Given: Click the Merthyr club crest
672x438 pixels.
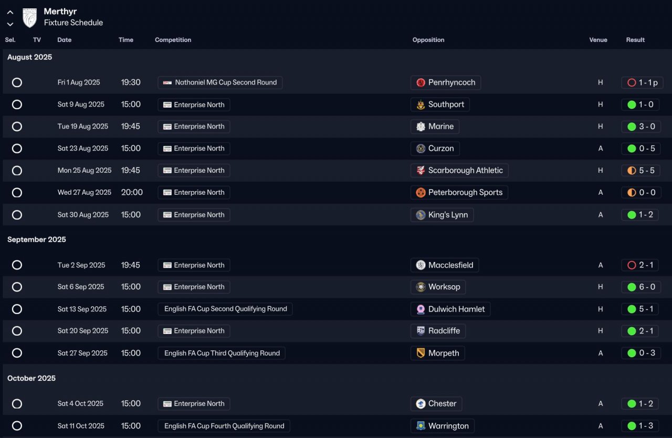Looking at the screenshot, I should pos(30,17).
